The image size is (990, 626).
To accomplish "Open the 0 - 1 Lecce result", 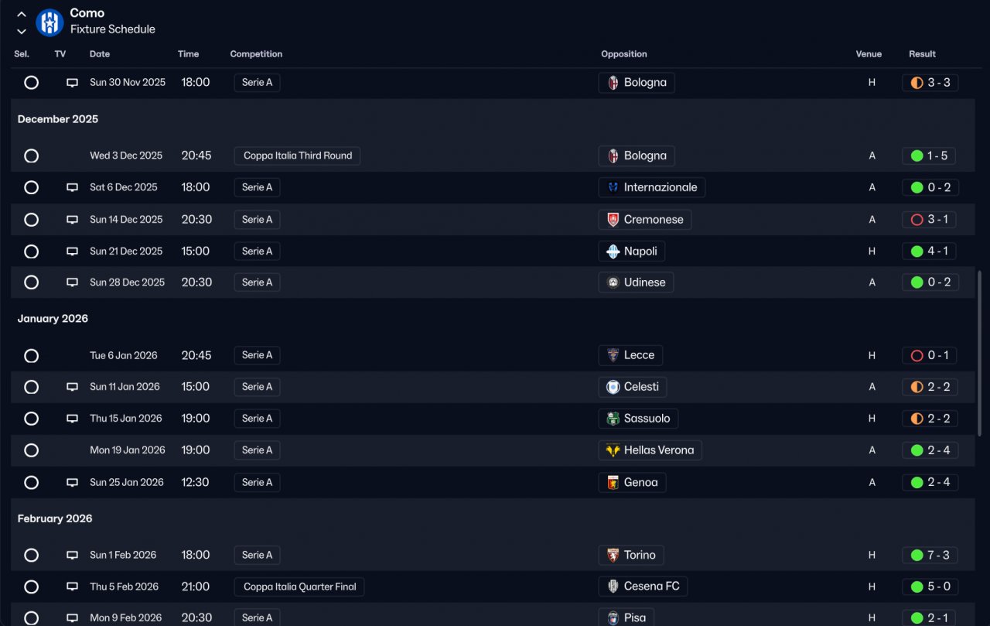I will click(x=929, y=355).
